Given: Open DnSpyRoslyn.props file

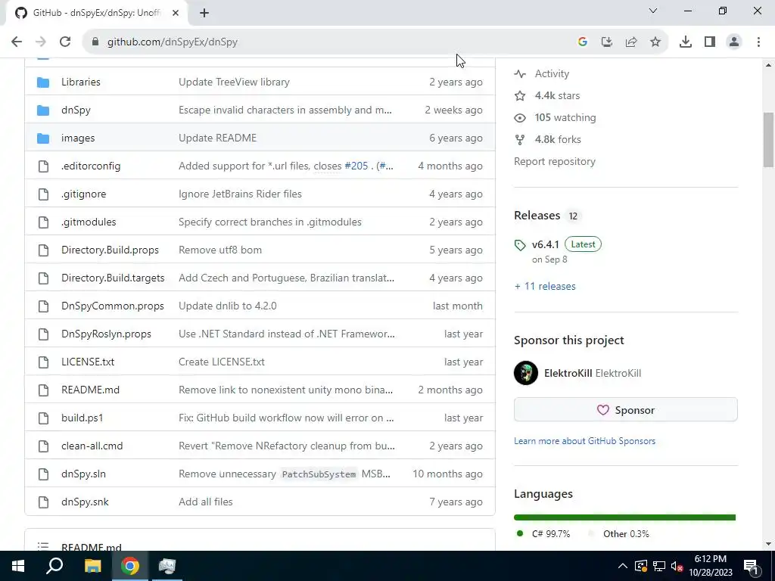Looking at the screenshot, I should [x=106, y=334].
